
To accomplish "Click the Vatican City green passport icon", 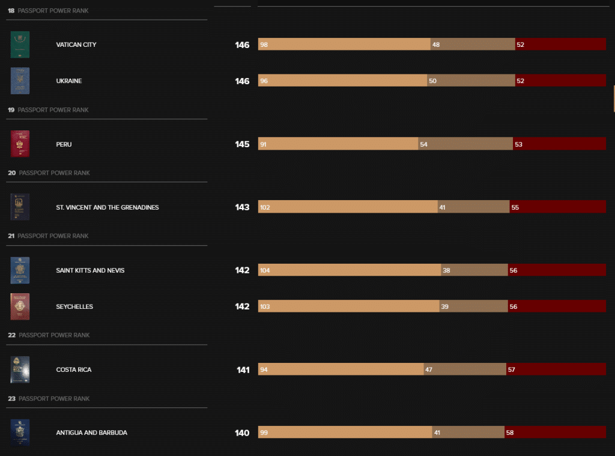I will 20,44.
